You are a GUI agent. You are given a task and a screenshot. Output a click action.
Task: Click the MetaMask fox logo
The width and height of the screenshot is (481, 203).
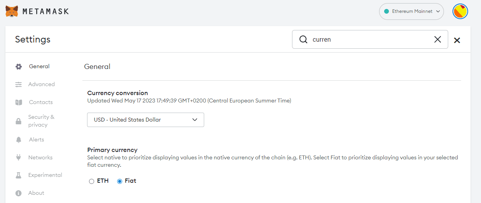(x=12, y=11)
